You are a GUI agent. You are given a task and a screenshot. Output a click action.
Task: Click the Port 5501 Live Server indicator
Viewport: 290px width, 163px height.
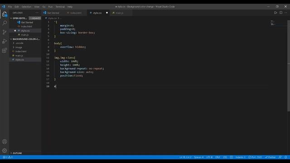click(x=255, y=157)
